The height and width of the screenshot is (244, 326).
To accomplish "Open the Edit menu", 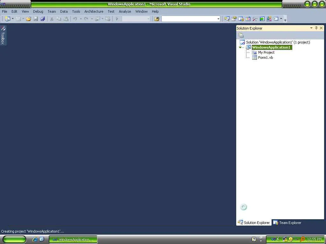I will (14, 11).
